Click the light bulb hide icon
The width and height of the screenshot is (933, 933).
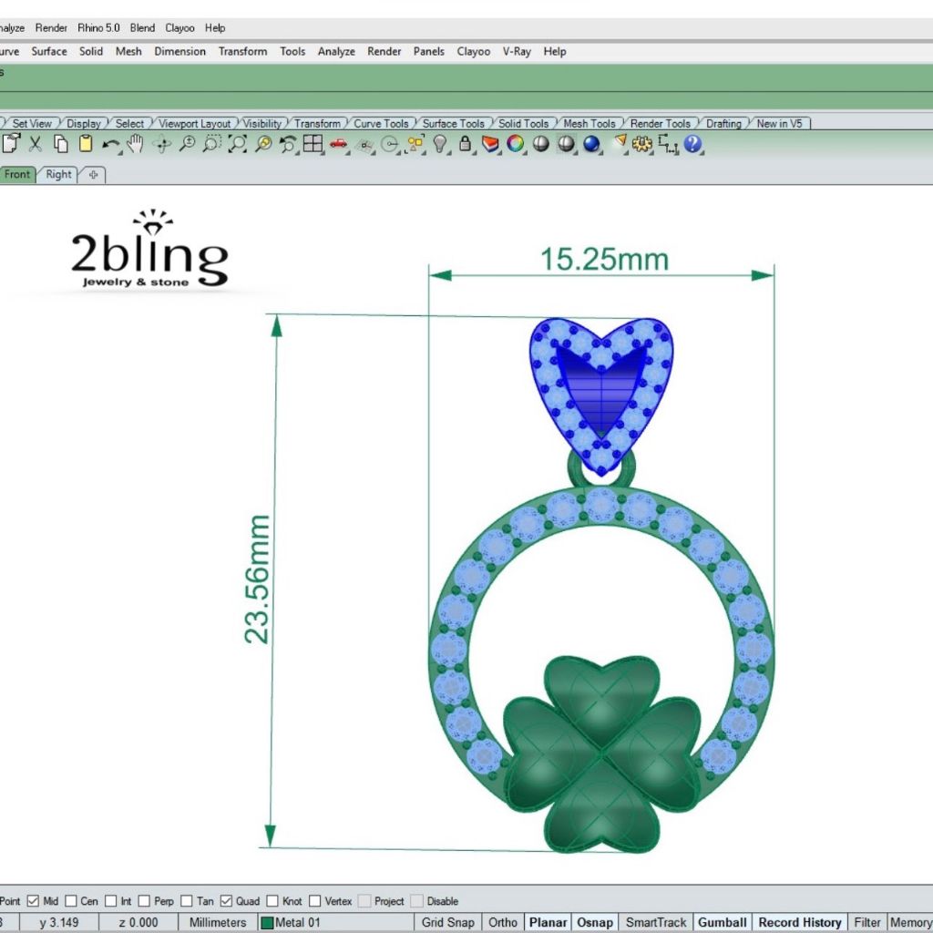point(440,144)
